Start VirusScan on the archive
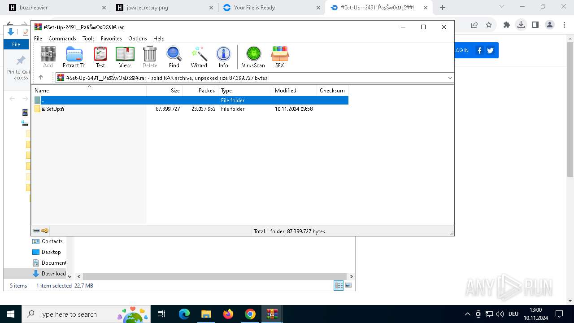This screenshot has height=323, width=574. click(x=253, y=57)
